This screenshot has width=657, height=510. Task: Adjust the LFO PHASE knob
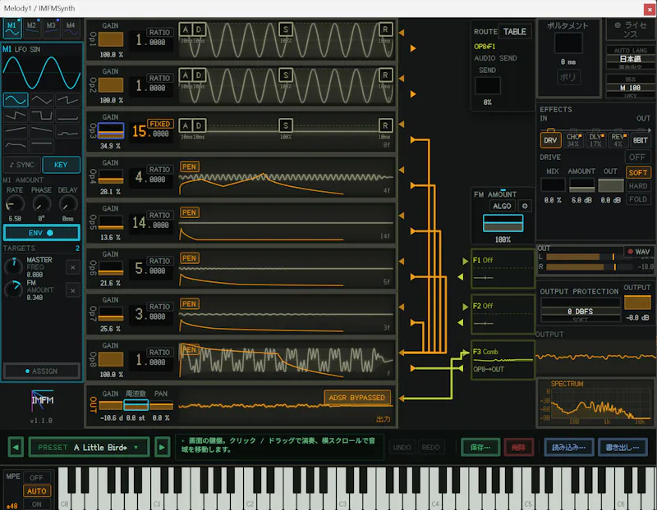point(42,205)
